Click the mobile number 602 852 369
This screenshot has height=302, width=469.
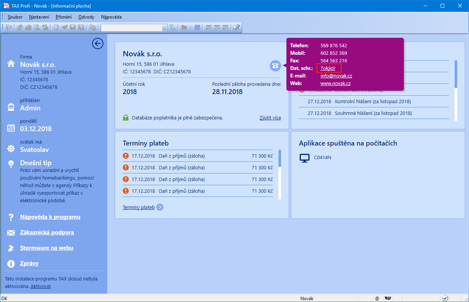point(334,53)
